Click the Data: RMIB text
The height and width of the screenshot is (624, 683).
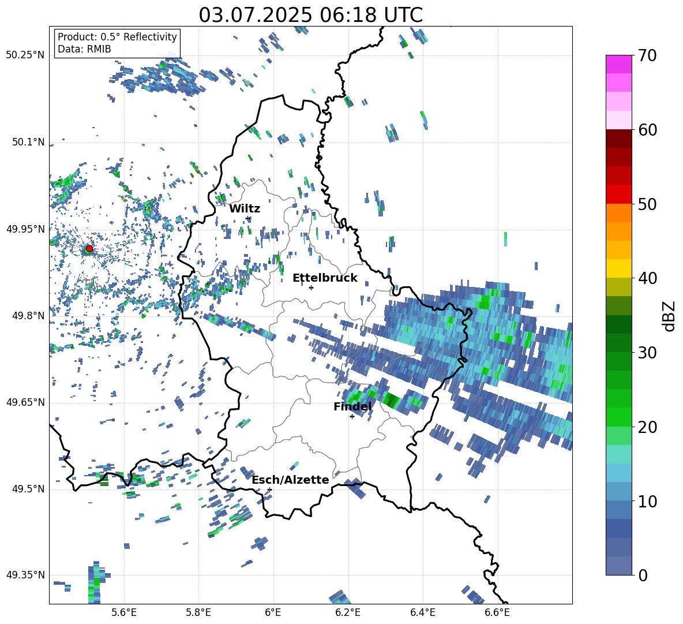84,49
